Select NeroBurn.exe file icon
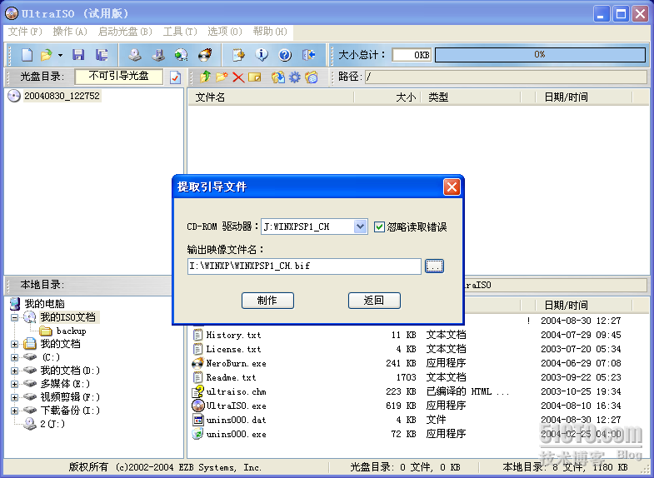This screenshot has height=478, width=654. (197, 363)
